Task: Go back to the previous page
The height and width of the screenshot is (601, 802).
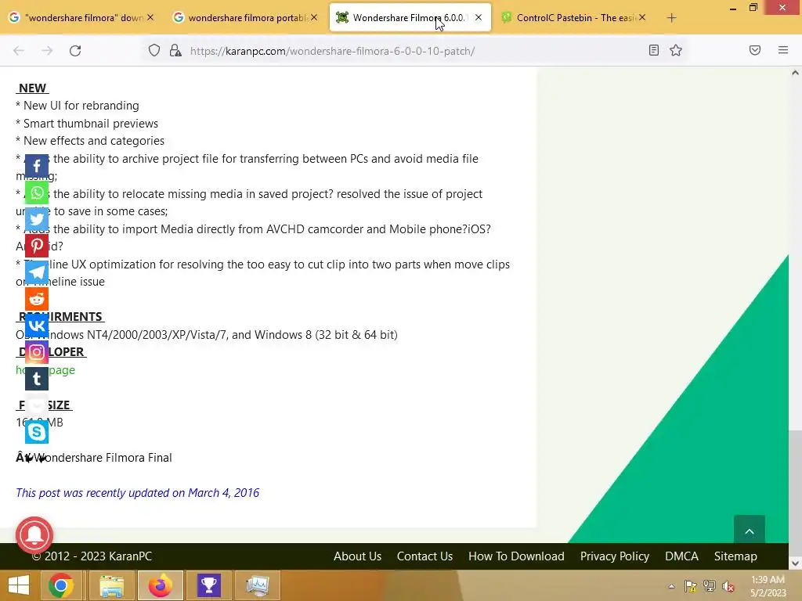Action: click(19, 51)
